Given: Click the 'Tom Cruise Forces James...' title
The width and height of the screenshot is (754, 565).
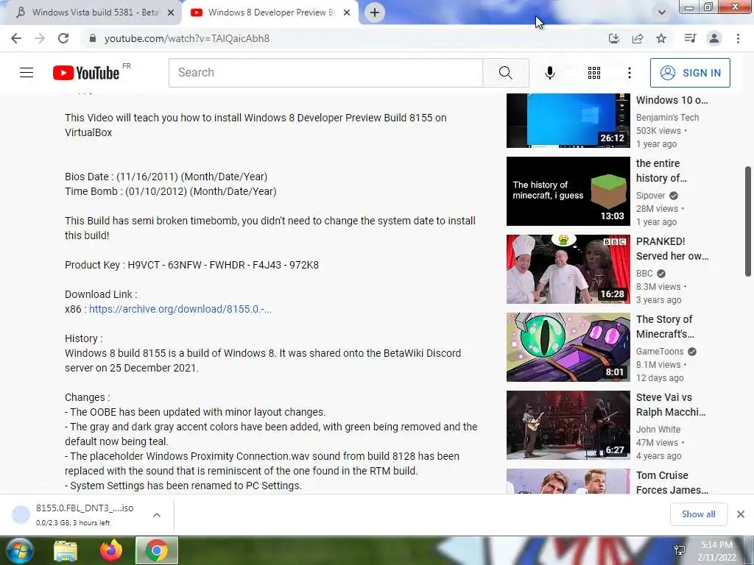Looking at the screenshot, I should point(672,483).
